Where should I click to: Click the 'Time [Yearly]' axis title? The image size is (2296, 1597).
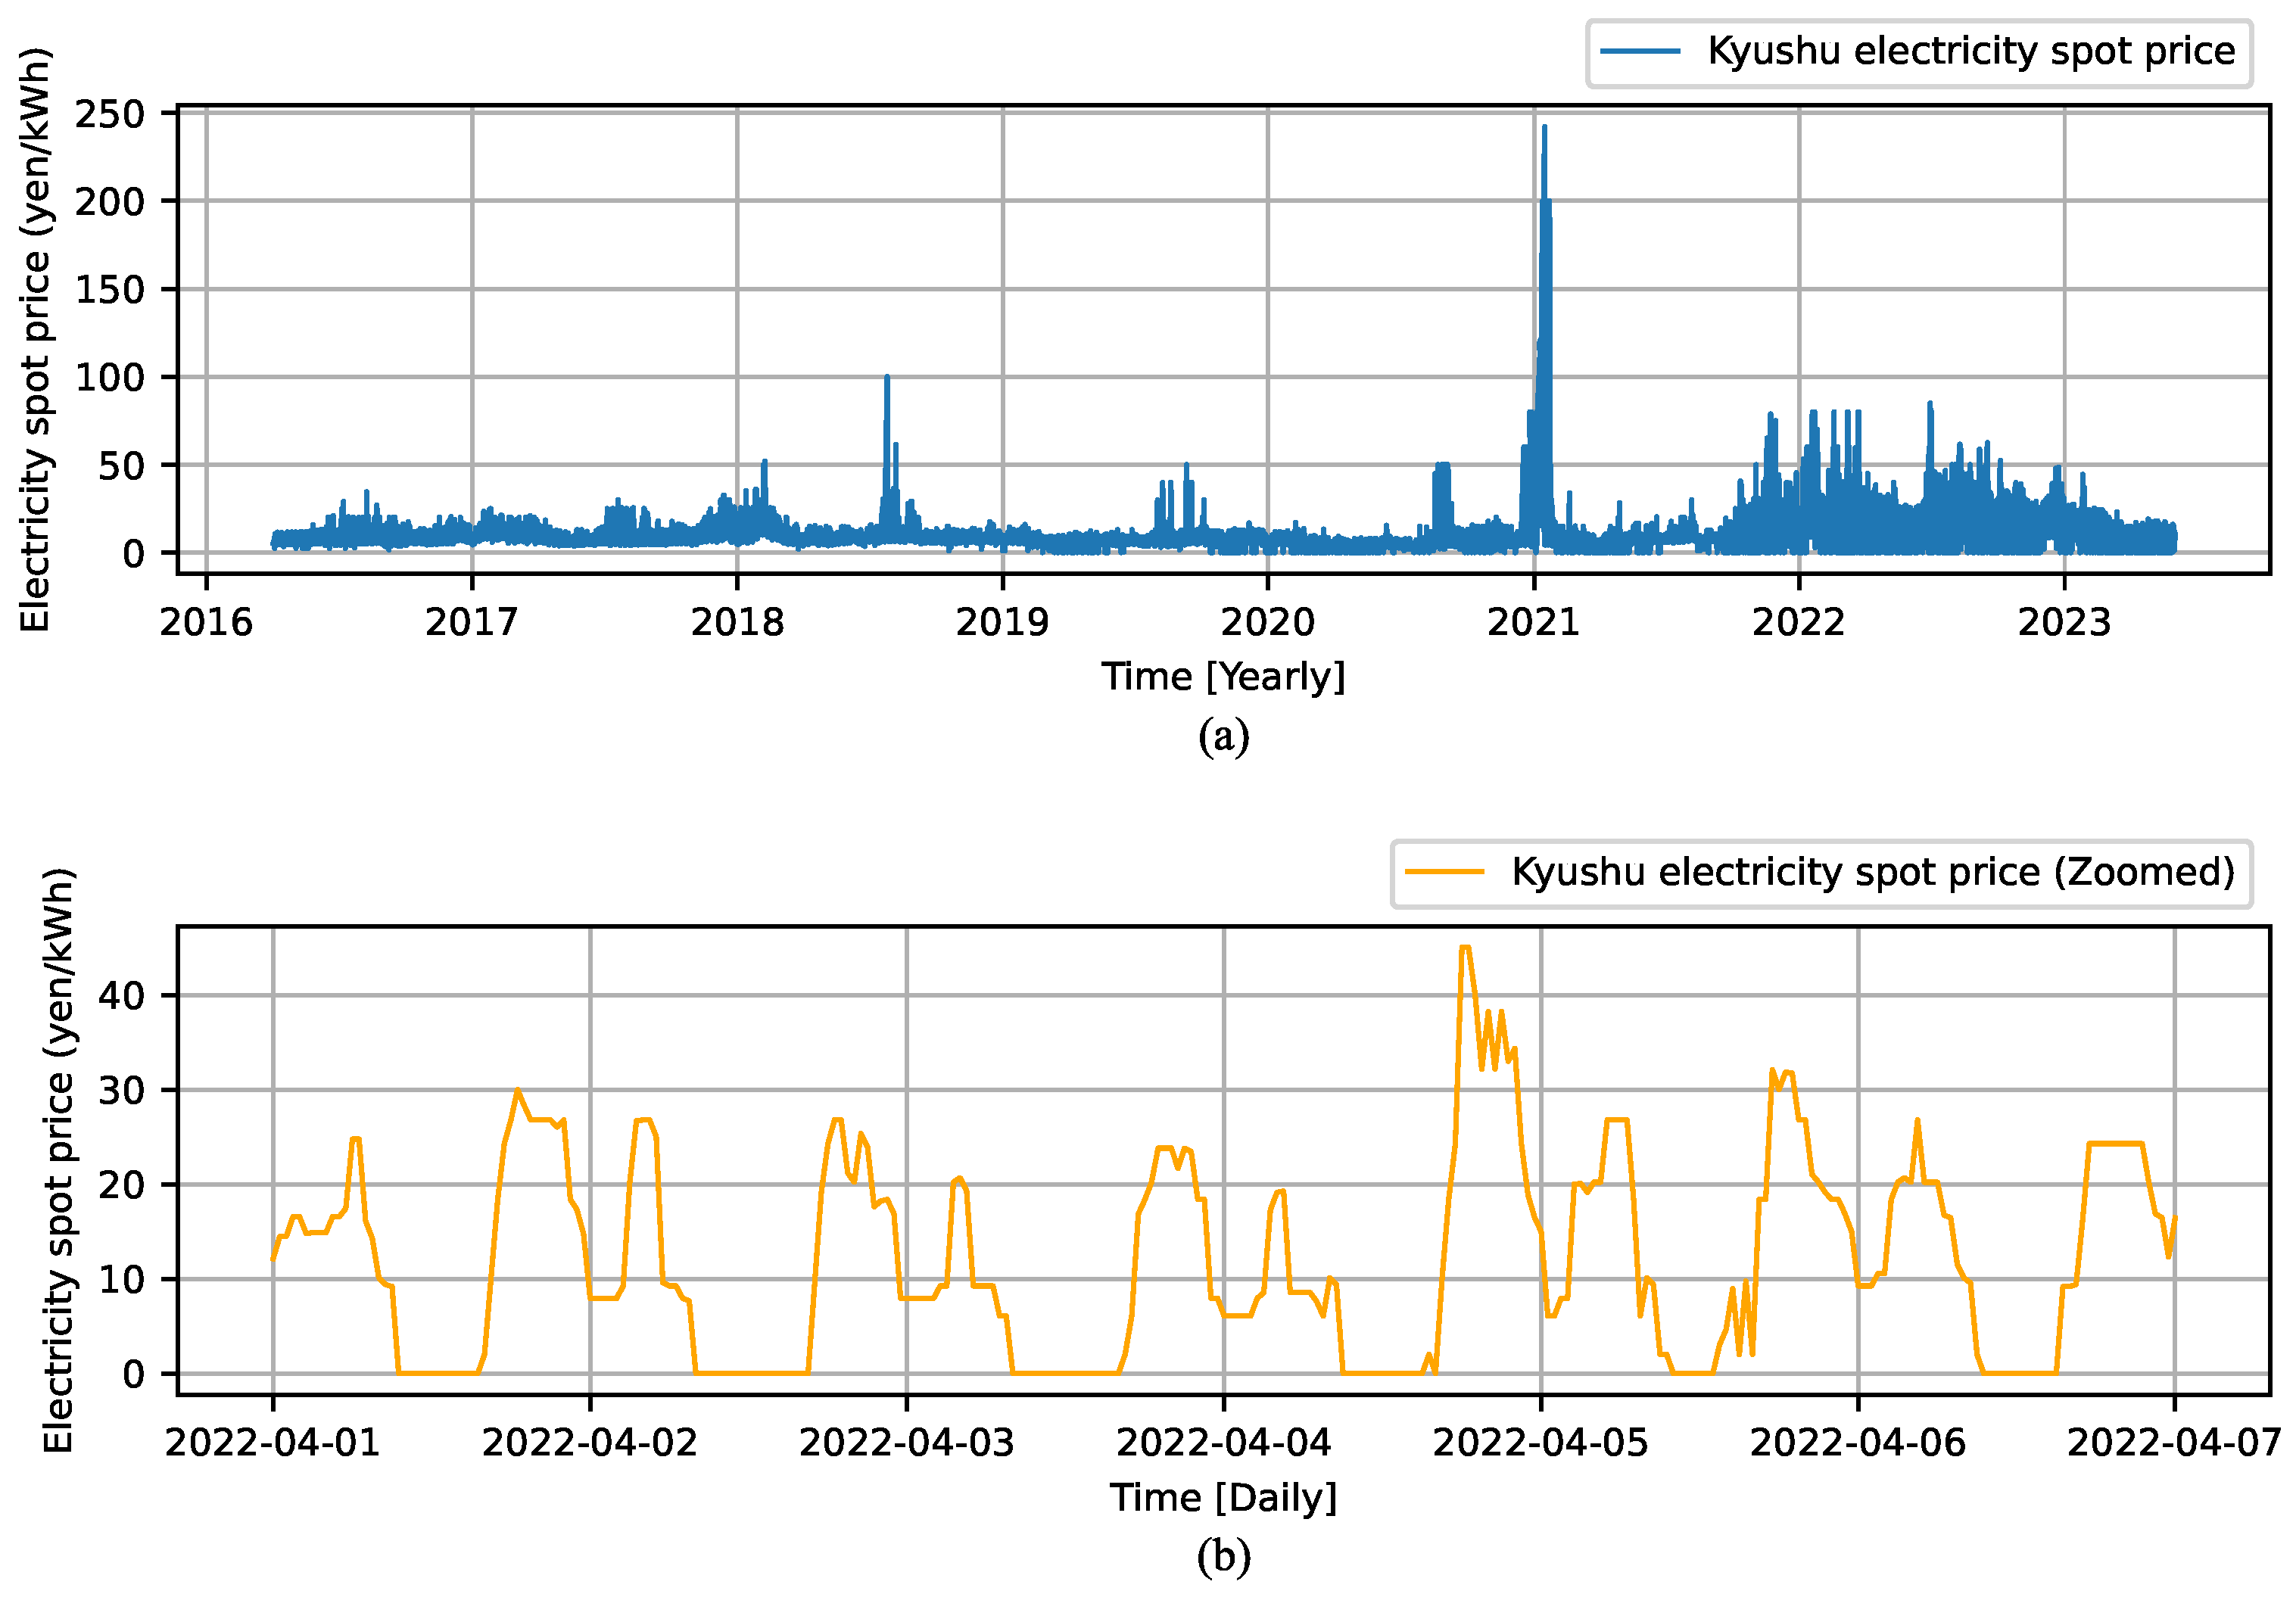coord(1223,677)
